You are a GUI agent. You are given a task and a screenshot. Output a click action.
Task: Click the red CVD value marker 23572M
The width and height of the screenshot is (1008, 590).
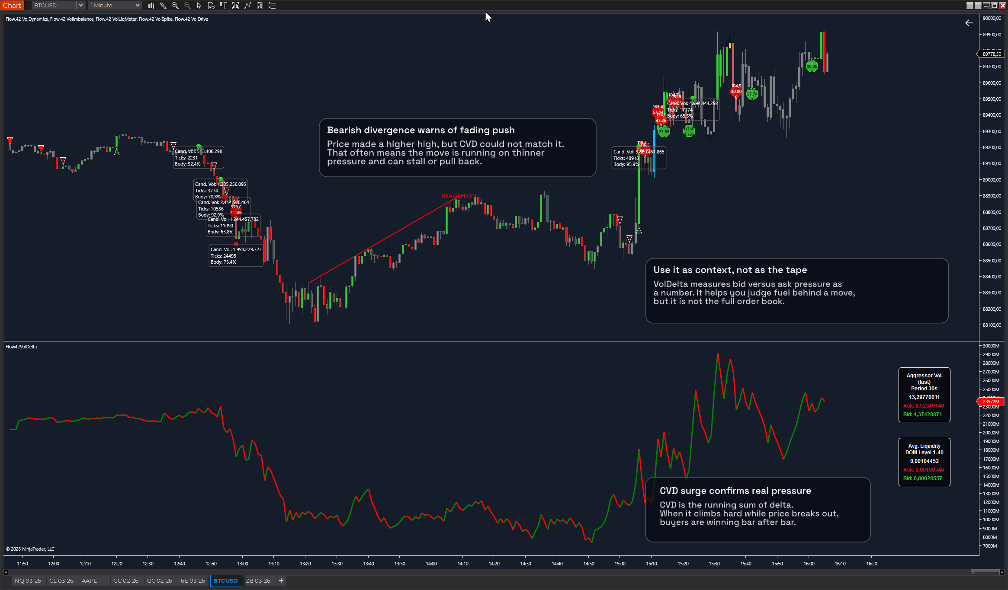991,402
